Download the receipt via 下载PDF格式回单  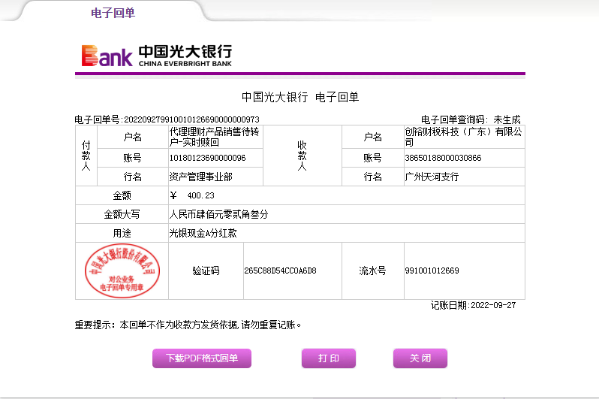point(201,358)
